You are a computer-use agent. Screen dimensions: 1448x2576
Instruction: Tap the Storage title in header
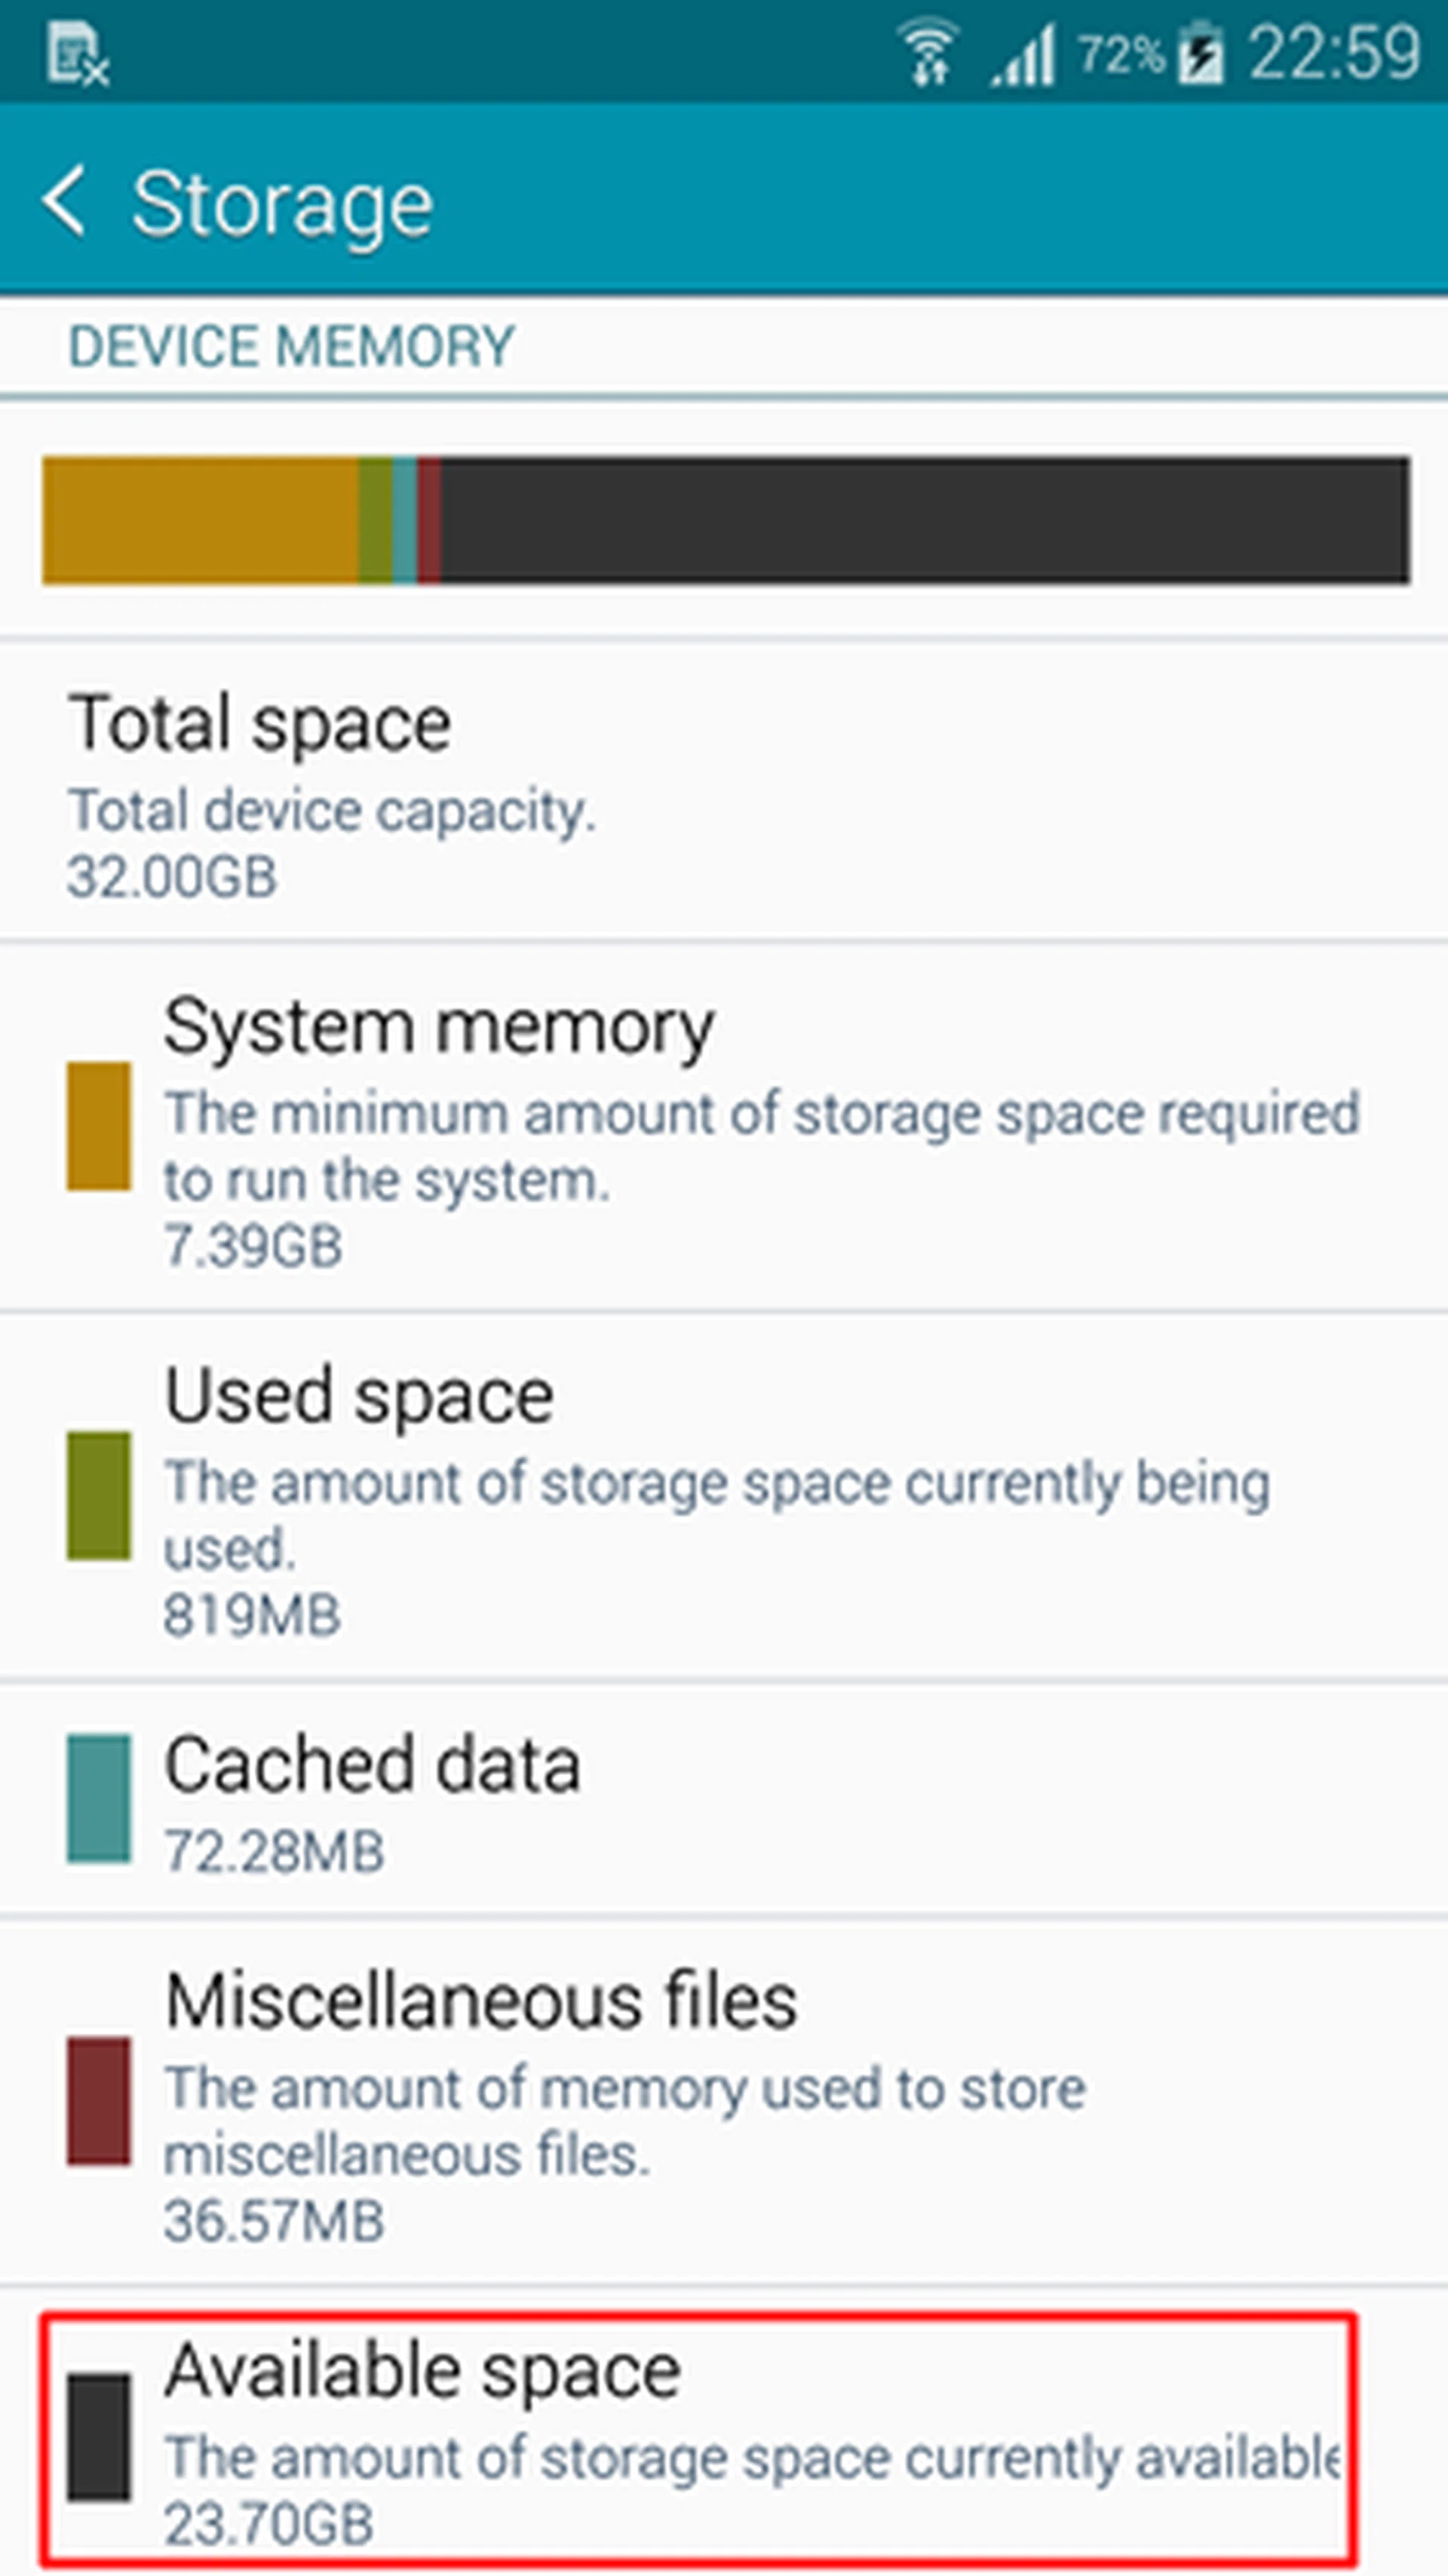[282, 204]
